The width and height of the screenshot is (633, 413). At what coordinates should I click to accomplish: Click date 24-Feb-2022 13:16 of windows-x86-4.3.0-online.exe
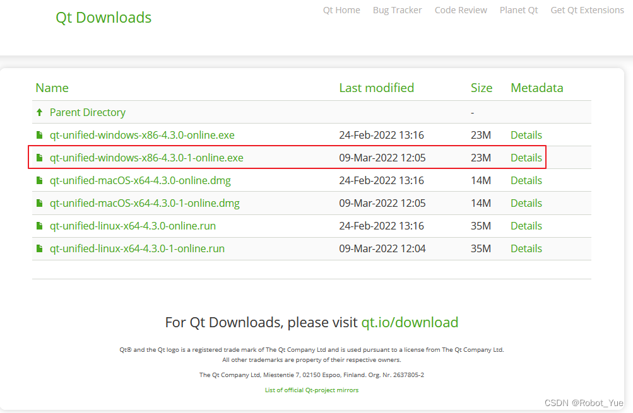381,135
